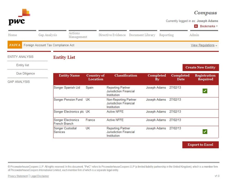Screen dimensions: 228x189
Task: Click the FATCA orange label
Action: point(15,45)
